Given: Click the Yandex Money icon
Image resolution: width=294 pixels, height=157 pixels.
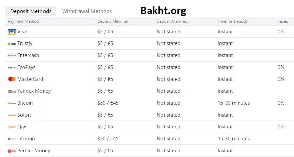Looking at the screenshot, I should click(x=12, y=91).
